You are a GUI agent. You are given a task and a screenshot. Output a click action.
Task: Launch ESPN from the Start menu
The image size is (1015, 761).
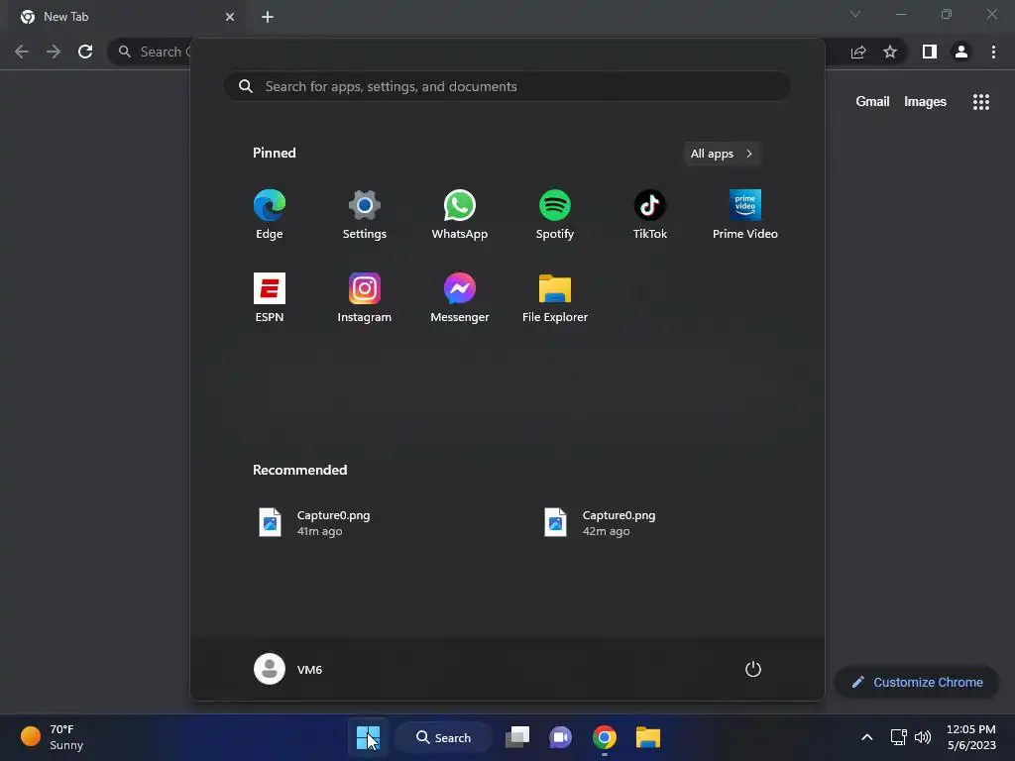tap(270, 297)
